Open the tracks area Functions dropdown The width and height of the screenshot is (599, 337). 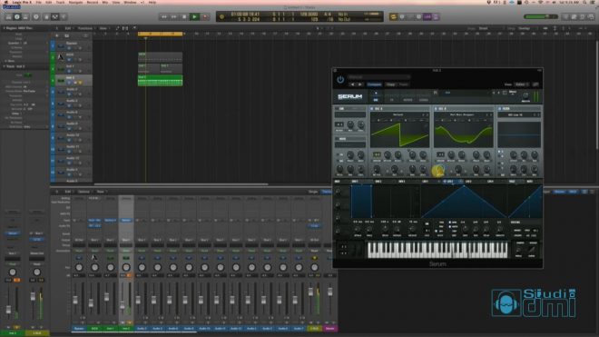[86, 28]
